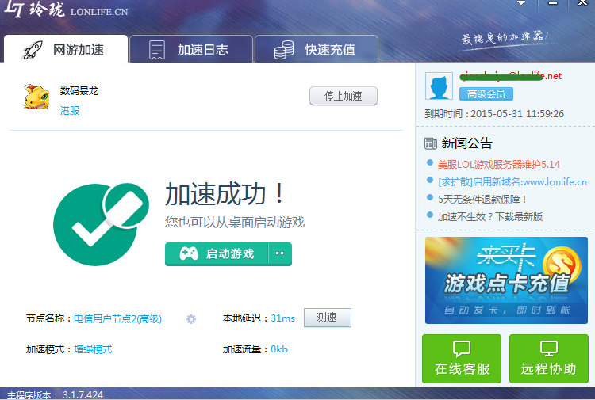Click the 电信用户节点2(高级) node link
595x400 pixels.
117,319
